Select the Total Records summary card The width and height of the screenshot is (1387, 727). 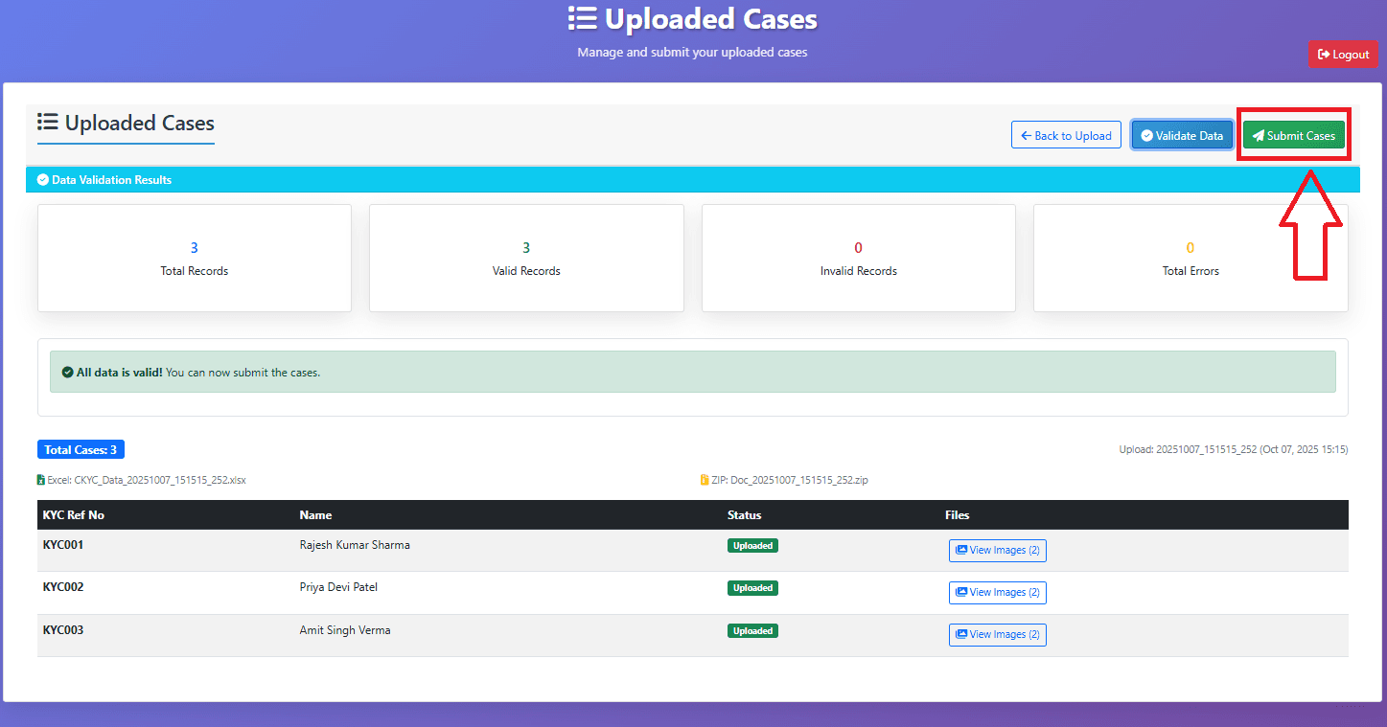coord(195,258)
